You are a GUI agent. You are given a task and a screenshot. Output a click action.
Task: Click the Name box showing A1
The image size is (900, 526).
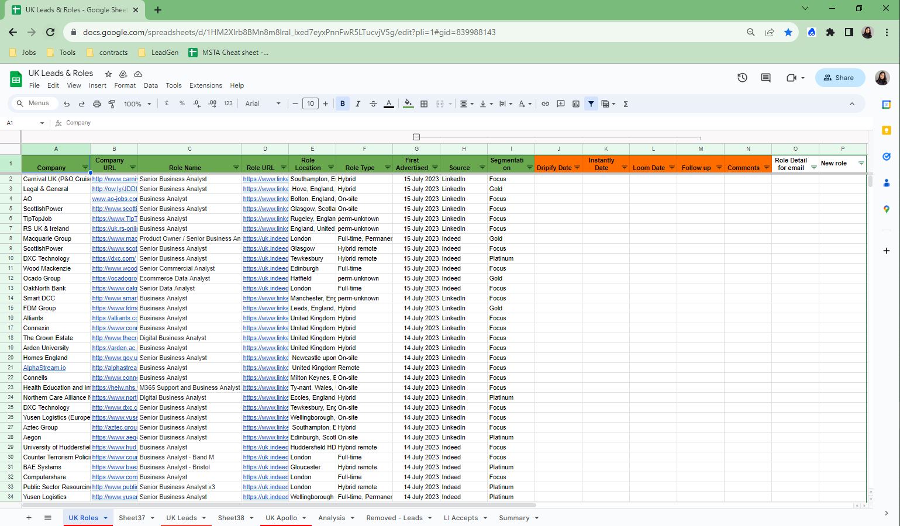[x=25, y=123]
